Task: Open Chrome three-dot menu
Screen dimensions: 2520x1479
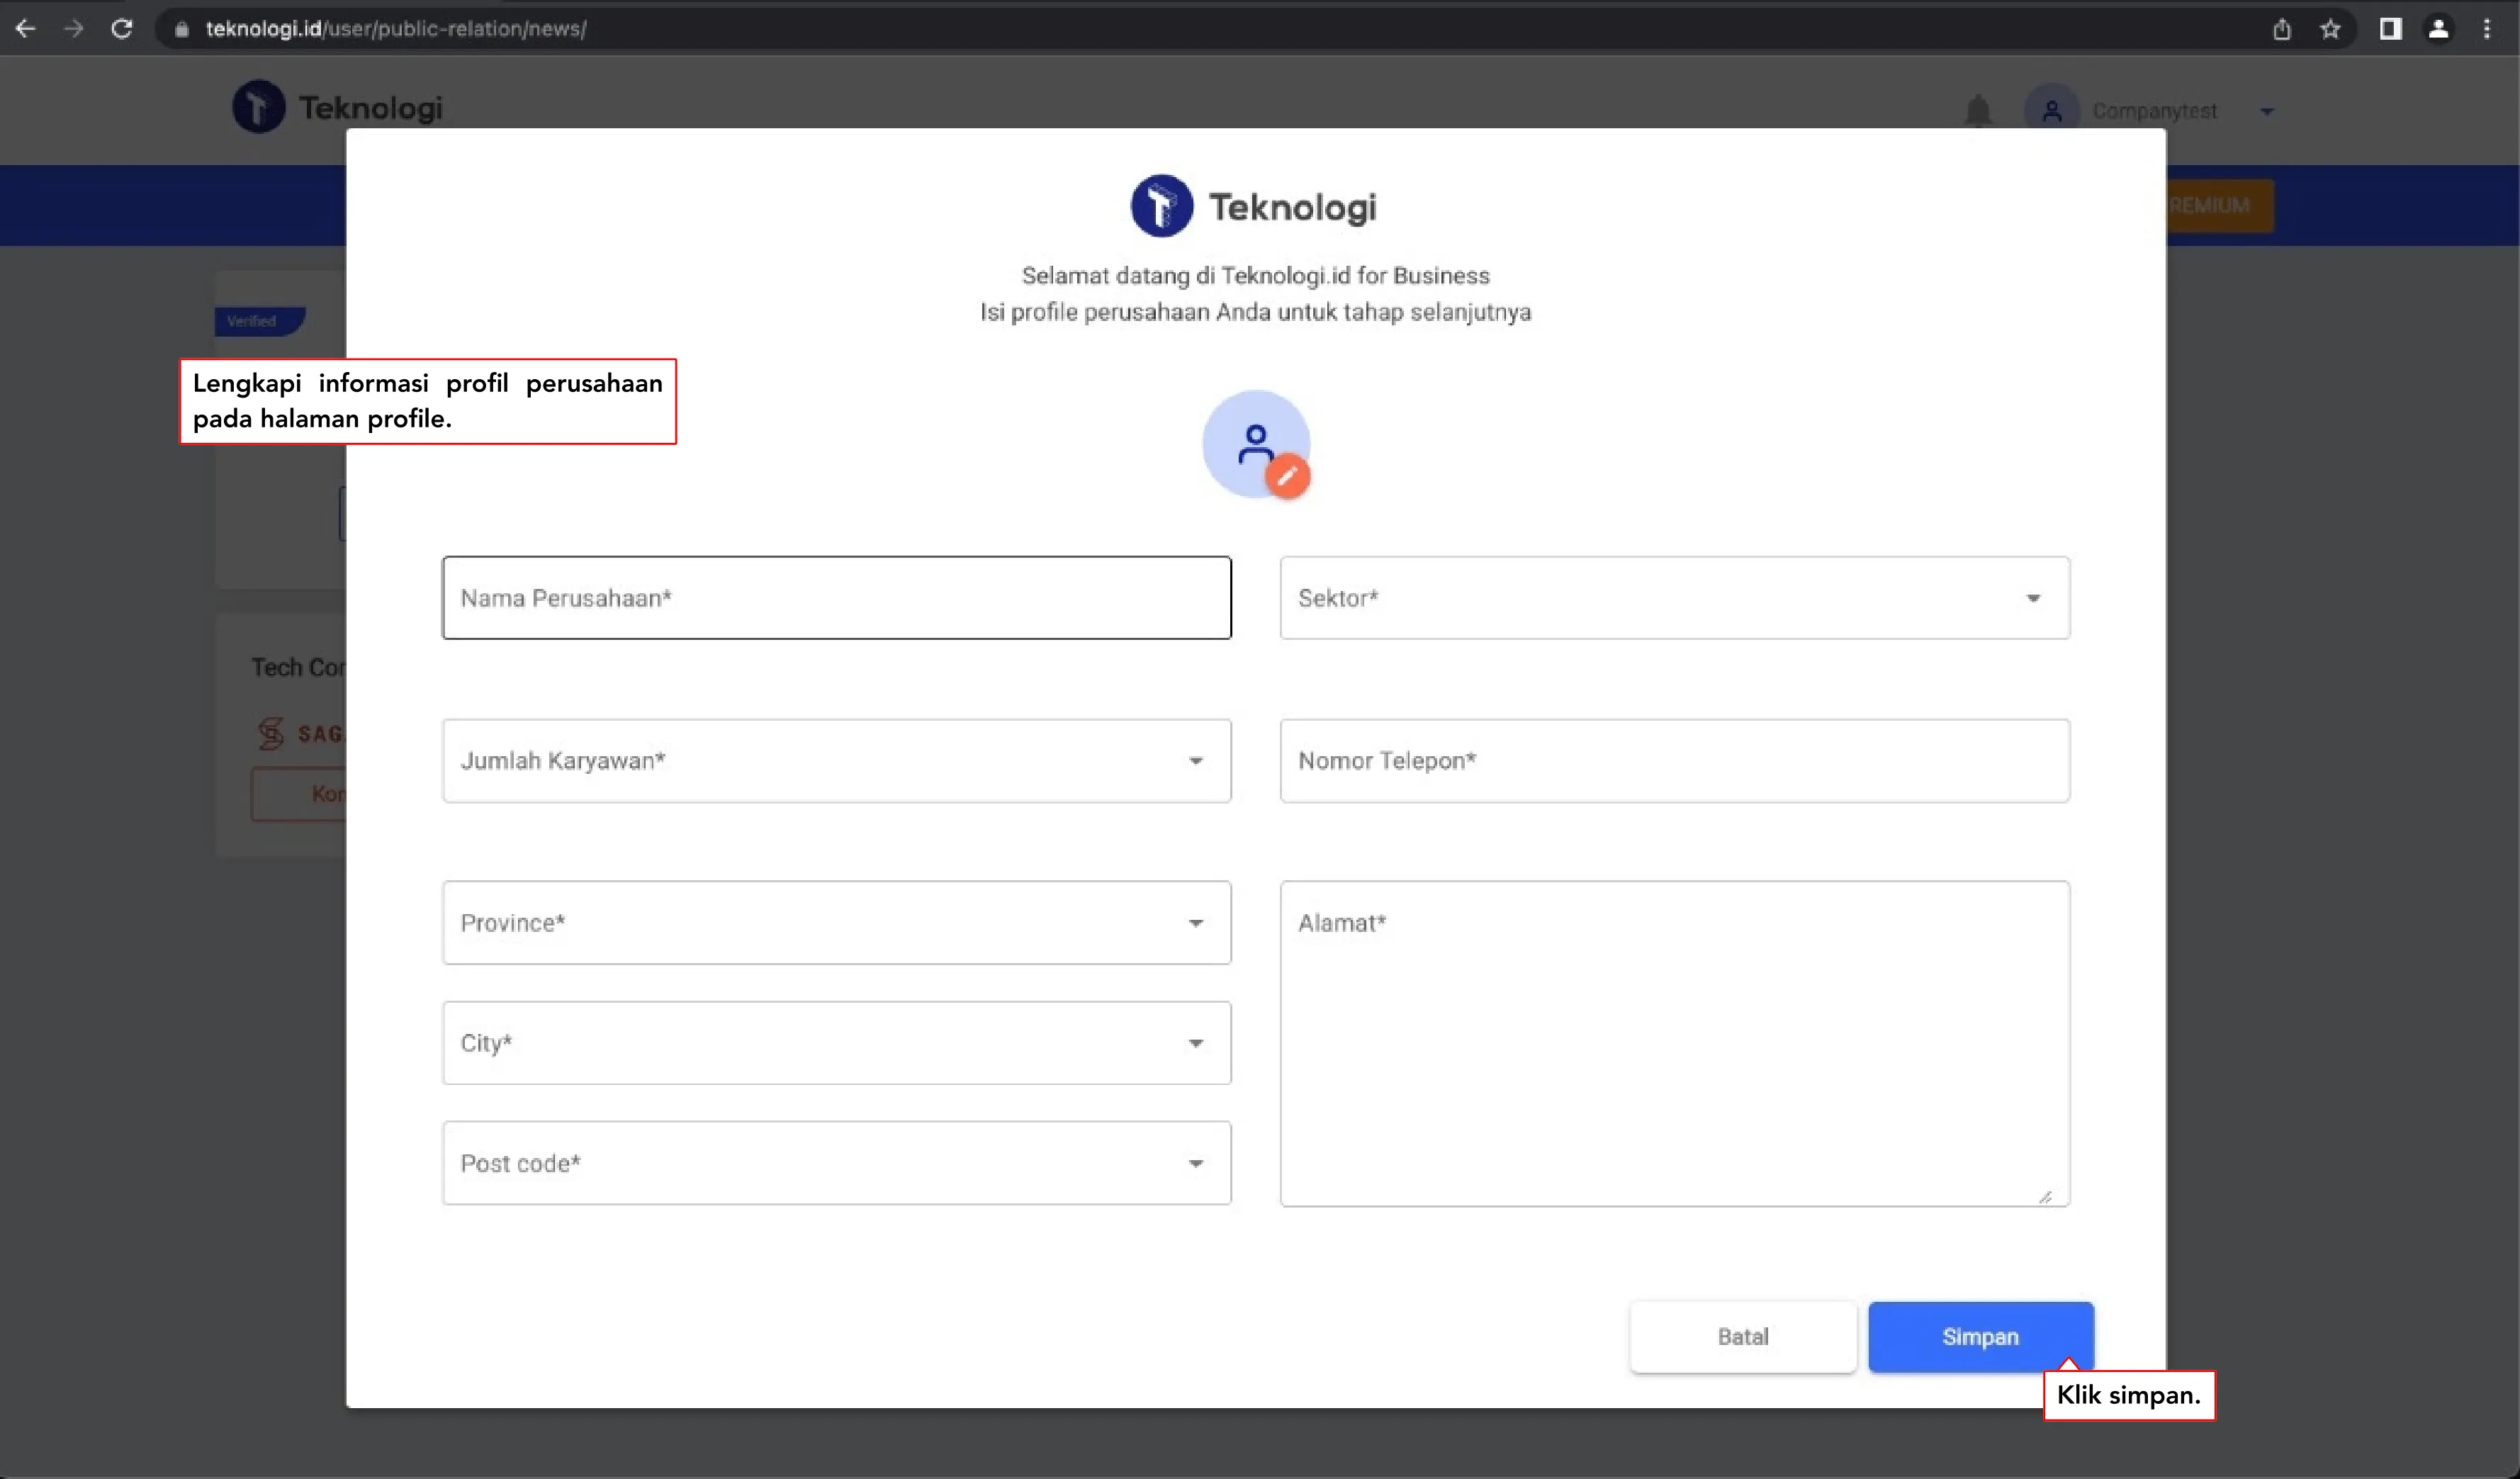Action: coord(2487,29)
